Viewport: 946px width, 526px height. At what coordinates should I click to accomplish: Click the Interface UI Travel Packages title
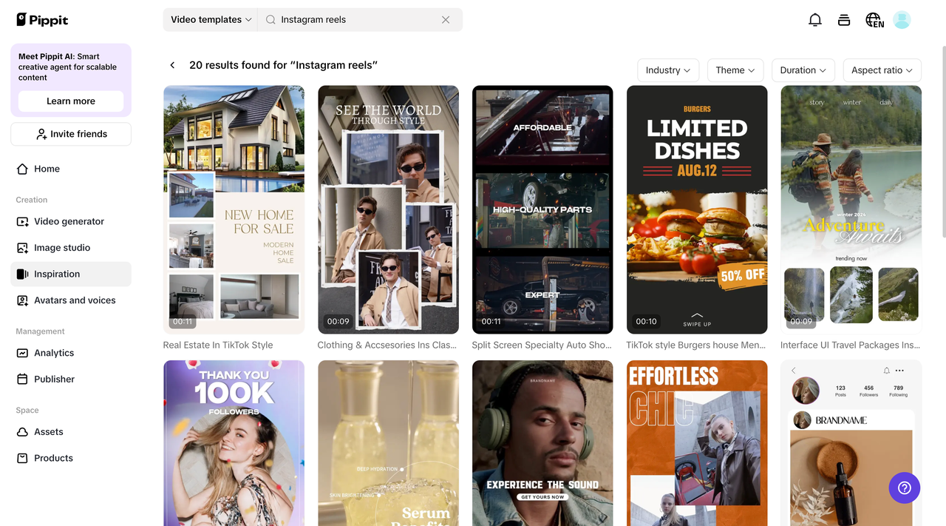point(851,345)
